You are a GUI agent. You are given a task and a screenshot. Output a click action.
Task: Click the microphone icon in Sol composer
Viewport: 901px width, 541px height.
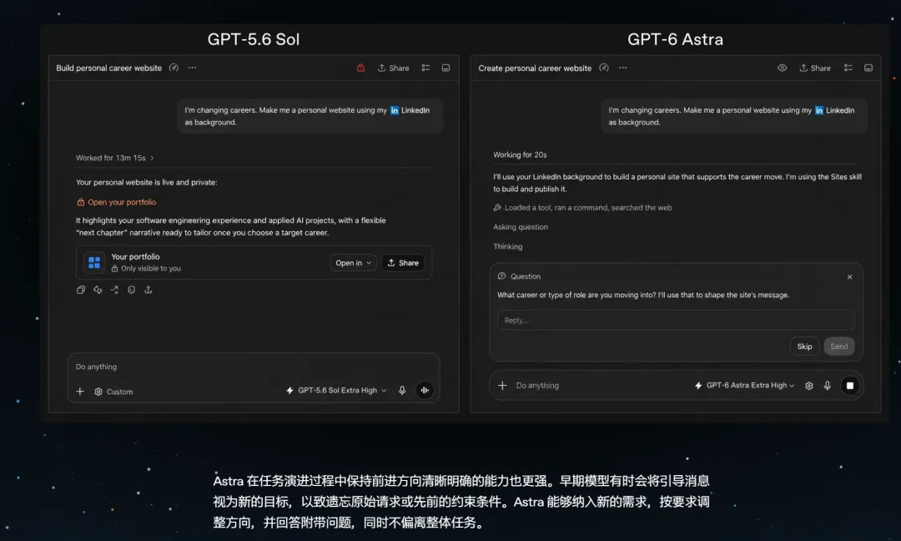402,391
